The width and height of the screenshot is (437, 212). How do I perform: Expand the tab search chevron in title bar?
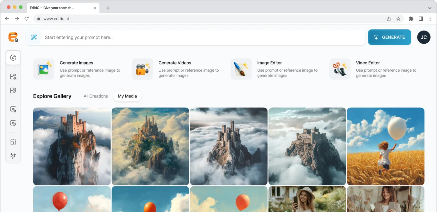430,8
